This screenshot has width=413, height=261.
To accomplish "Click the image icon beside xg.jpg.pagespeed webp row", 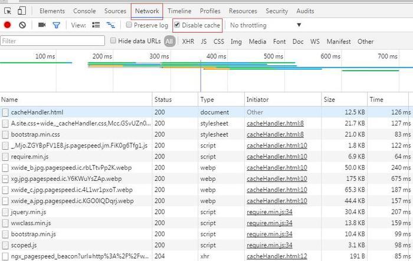I will pyautogui.click(x=5, y=179).
